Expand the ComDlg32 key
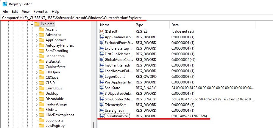Image resolution: width=273 pixels, height=128 pixels. [37, 89]
